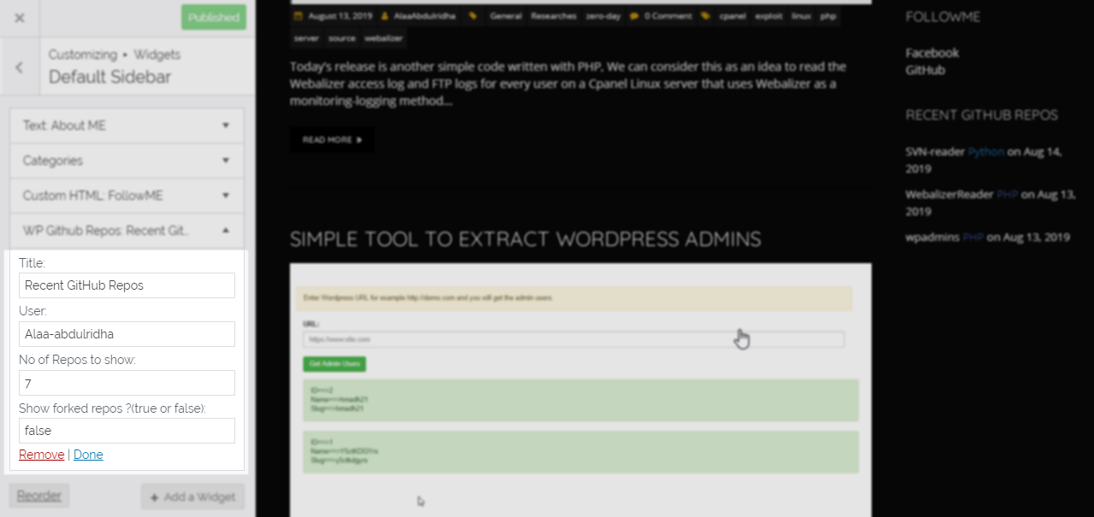
Task: Click the Python language label
Action: [x=986, y=151]
